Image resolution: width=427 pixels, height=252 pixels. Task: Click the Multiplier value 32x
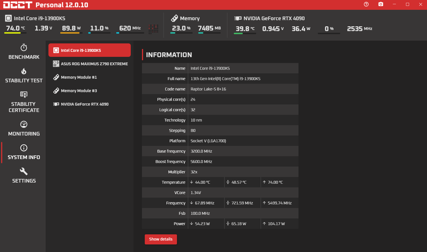194,172
